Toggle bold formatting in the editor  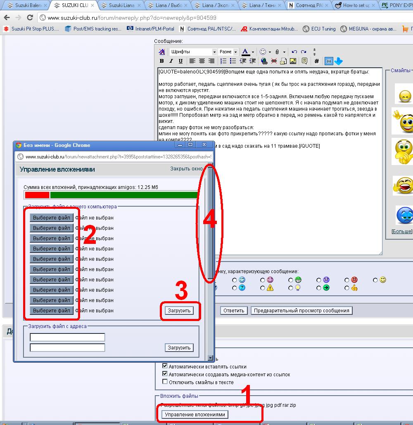tap(162, 61)
